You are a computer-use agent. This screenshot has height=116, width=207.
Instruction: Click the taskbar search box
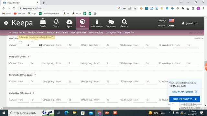point(31,113)
